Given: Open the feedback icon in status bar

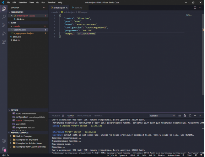Looking at the screenshot, I should (x=196, y=155).
